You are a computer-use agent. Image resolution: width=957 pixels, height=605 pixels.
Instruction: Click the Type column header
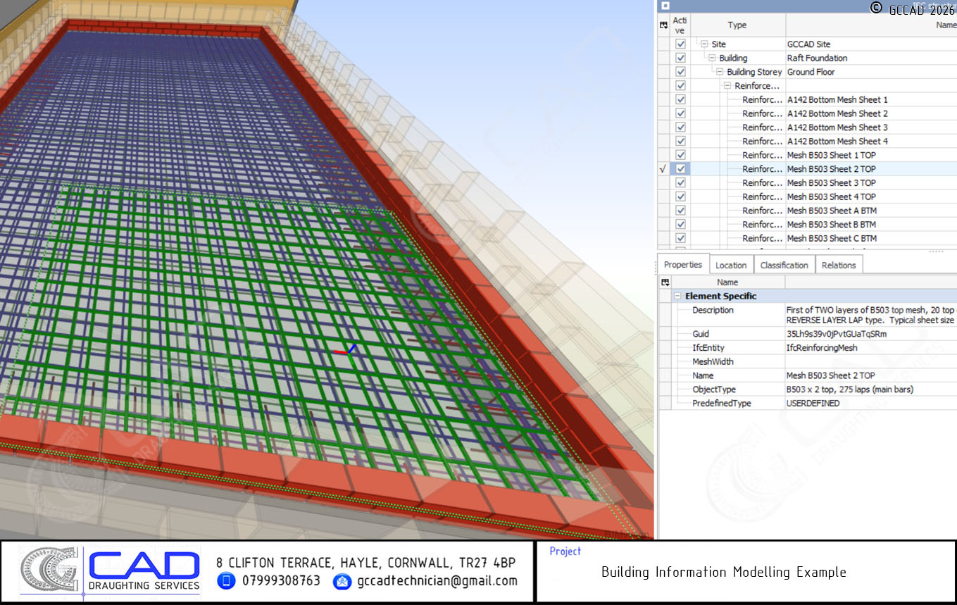[737, 25]
